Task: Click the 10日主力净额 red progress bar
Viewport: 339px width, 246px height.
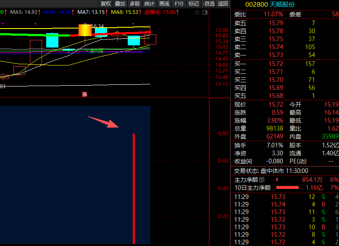Action: tap(287, 188)
